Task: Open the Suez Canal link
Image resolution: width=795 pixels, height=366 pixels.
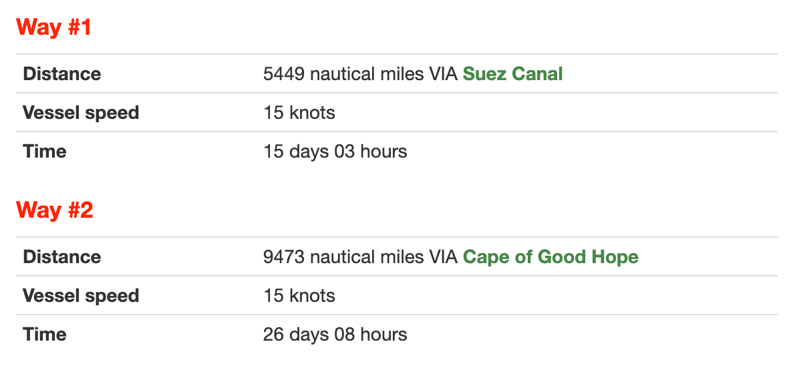Action: pos(512,74)
